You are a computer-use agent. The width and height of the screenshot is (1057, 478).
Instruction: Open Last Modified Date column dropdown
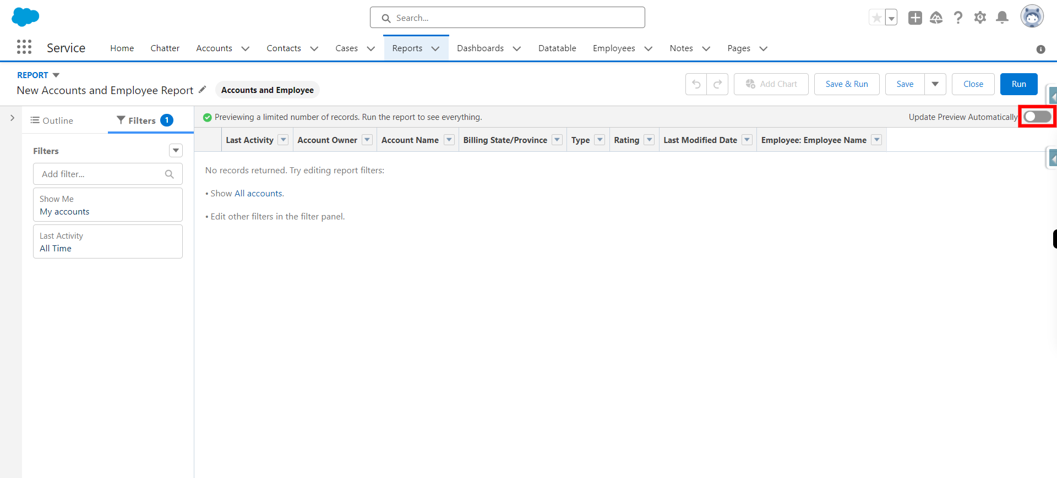(x=747, y=140)
